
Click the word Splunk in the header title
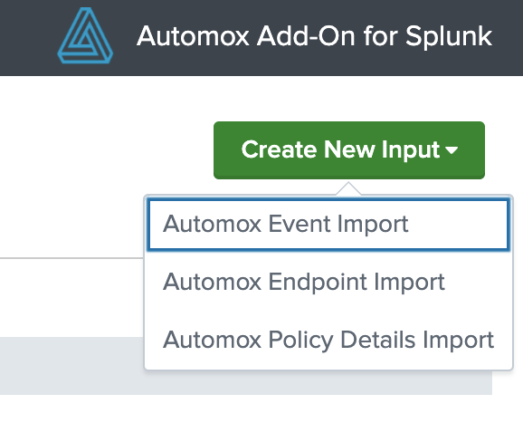(x=449, y=37)
